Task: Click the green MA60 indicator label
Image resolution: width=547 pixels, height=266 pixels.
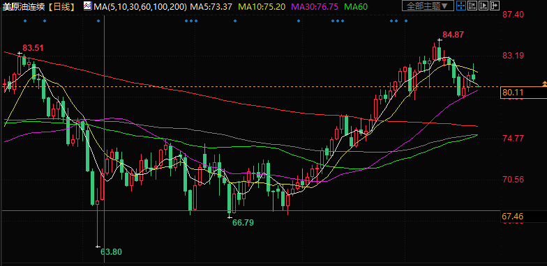Action: [x=355, y=6]
